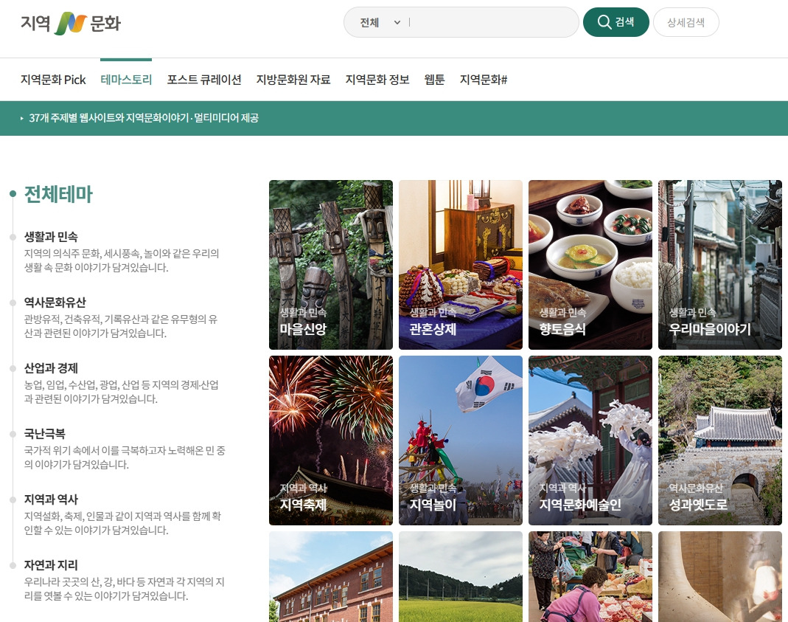Screen dimensions: 788x622
Task: Choose the 생활과 민속 theme category
Action: (x=51, y=236)
